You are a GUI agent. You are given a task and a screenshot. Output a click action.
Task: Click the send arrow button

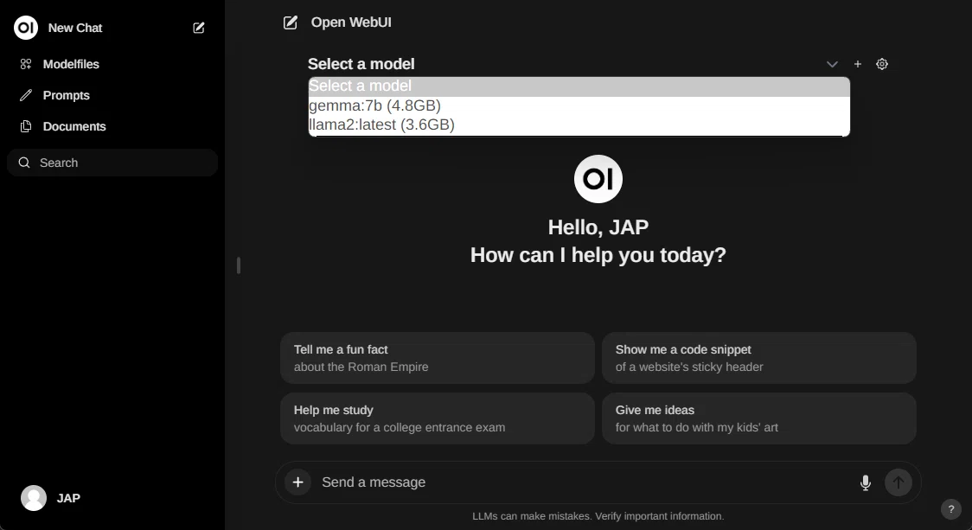point(898,482)
